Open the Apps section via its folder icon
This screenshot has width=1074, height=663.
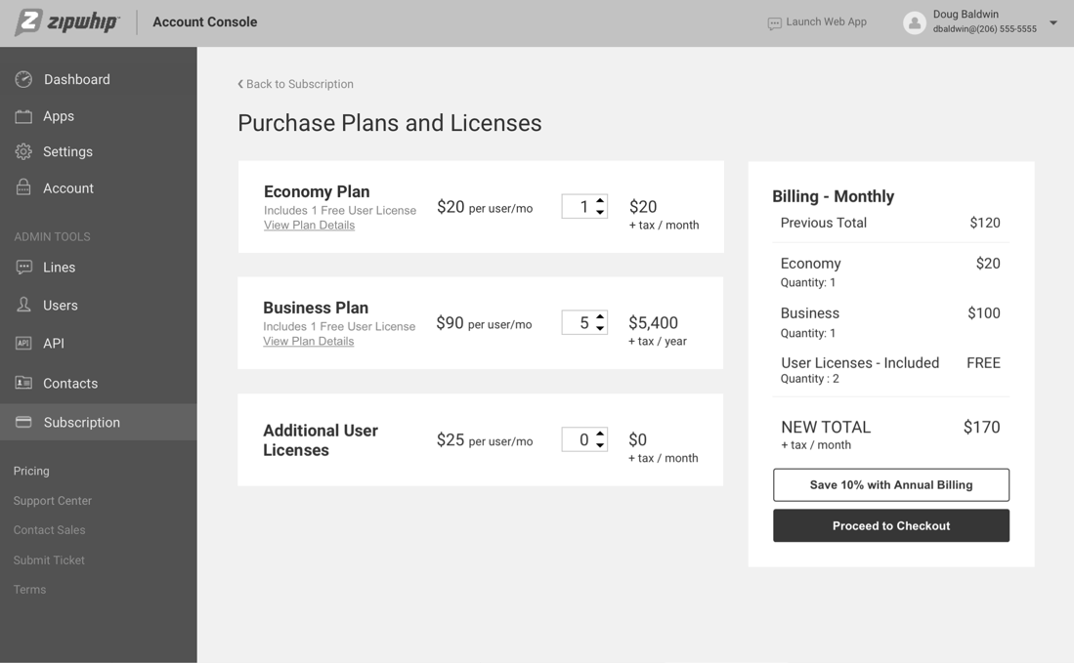[x=23, y=116]
